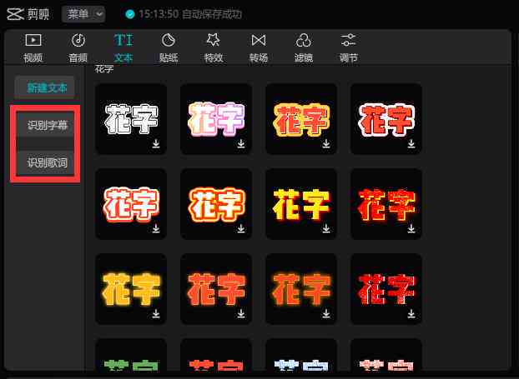The width and height of the screenshot is (519, 379).
Task: Open the 滤镜 (filters) tab
Action: coord(304,48)
